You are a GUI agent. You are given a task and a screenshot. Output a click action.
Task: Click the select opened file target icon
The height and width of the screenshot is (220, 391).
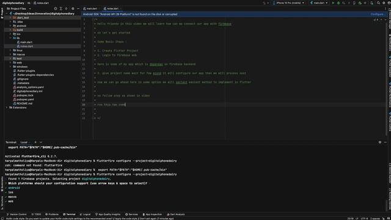click(56, 9)
